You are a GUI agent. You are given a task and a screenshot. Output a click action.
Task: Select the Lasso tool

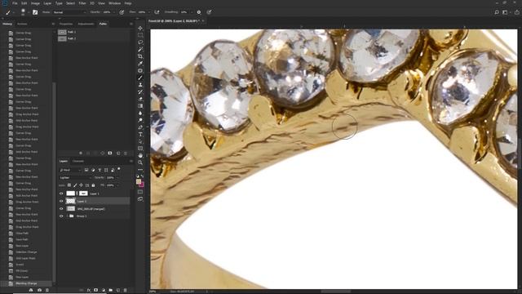point(140,42)
